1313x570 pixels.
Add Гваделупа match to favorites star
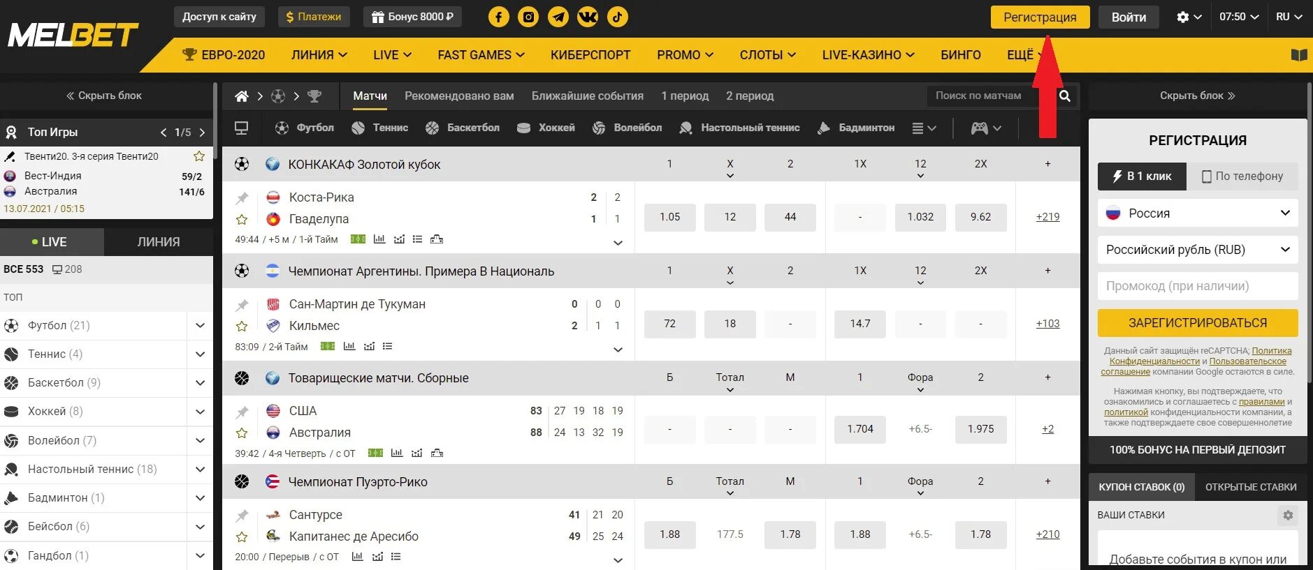tap(242, 220)
